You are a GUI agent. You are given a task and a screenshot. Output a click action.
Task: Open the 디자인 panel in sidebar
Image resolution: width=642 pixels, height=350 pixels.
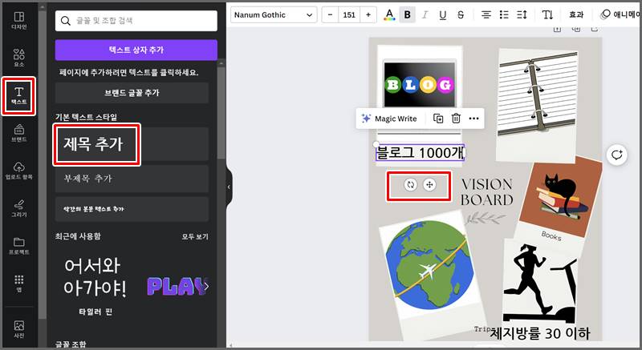(x=18, y=21)
